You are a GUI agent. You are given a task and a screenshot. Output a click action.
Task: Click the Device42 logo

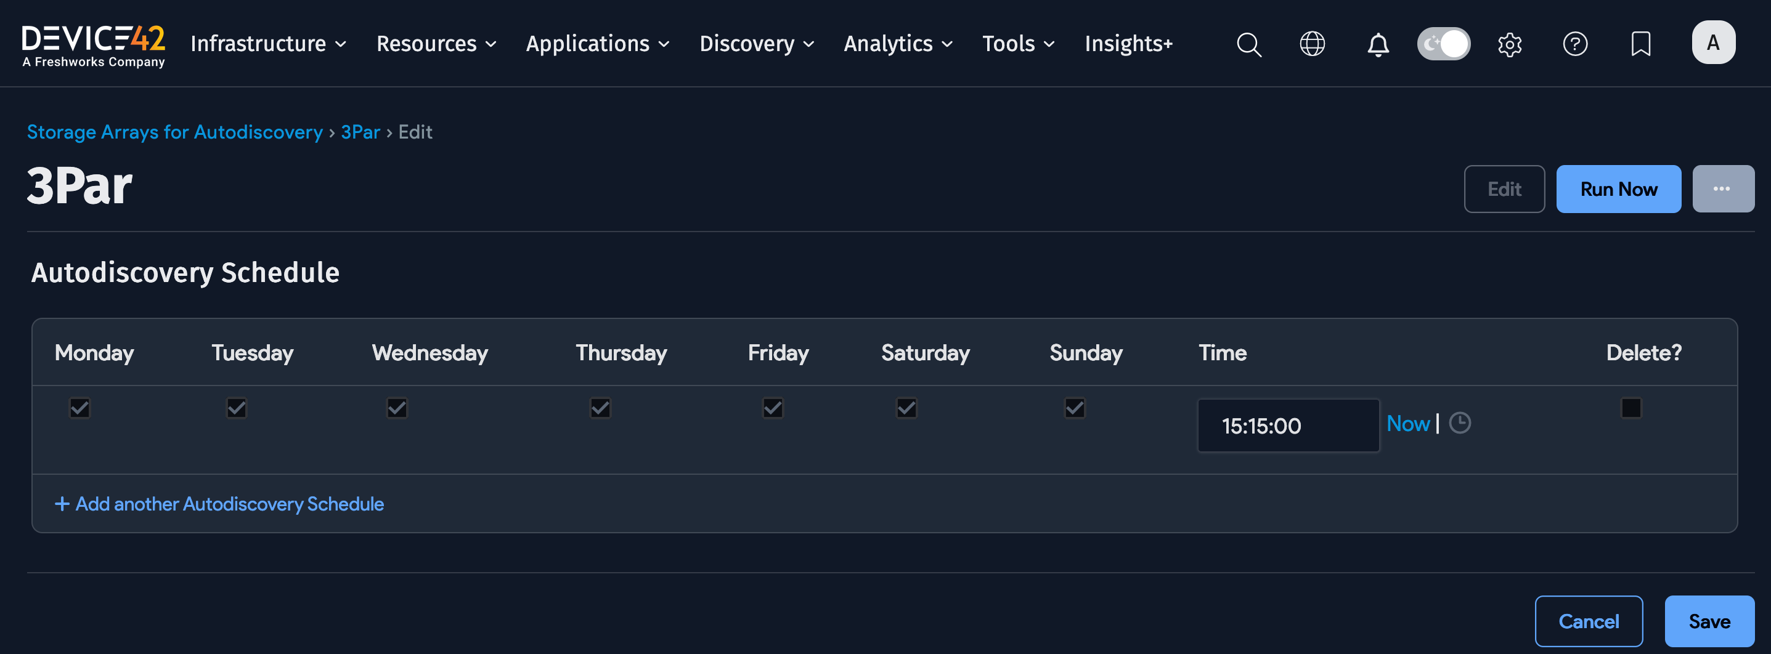click(94, 44)
